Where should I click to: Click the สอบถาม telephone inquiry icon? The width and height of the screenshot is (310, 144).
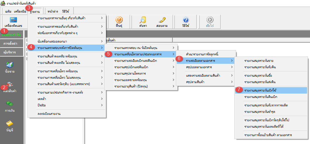click(x=162, y=22)
